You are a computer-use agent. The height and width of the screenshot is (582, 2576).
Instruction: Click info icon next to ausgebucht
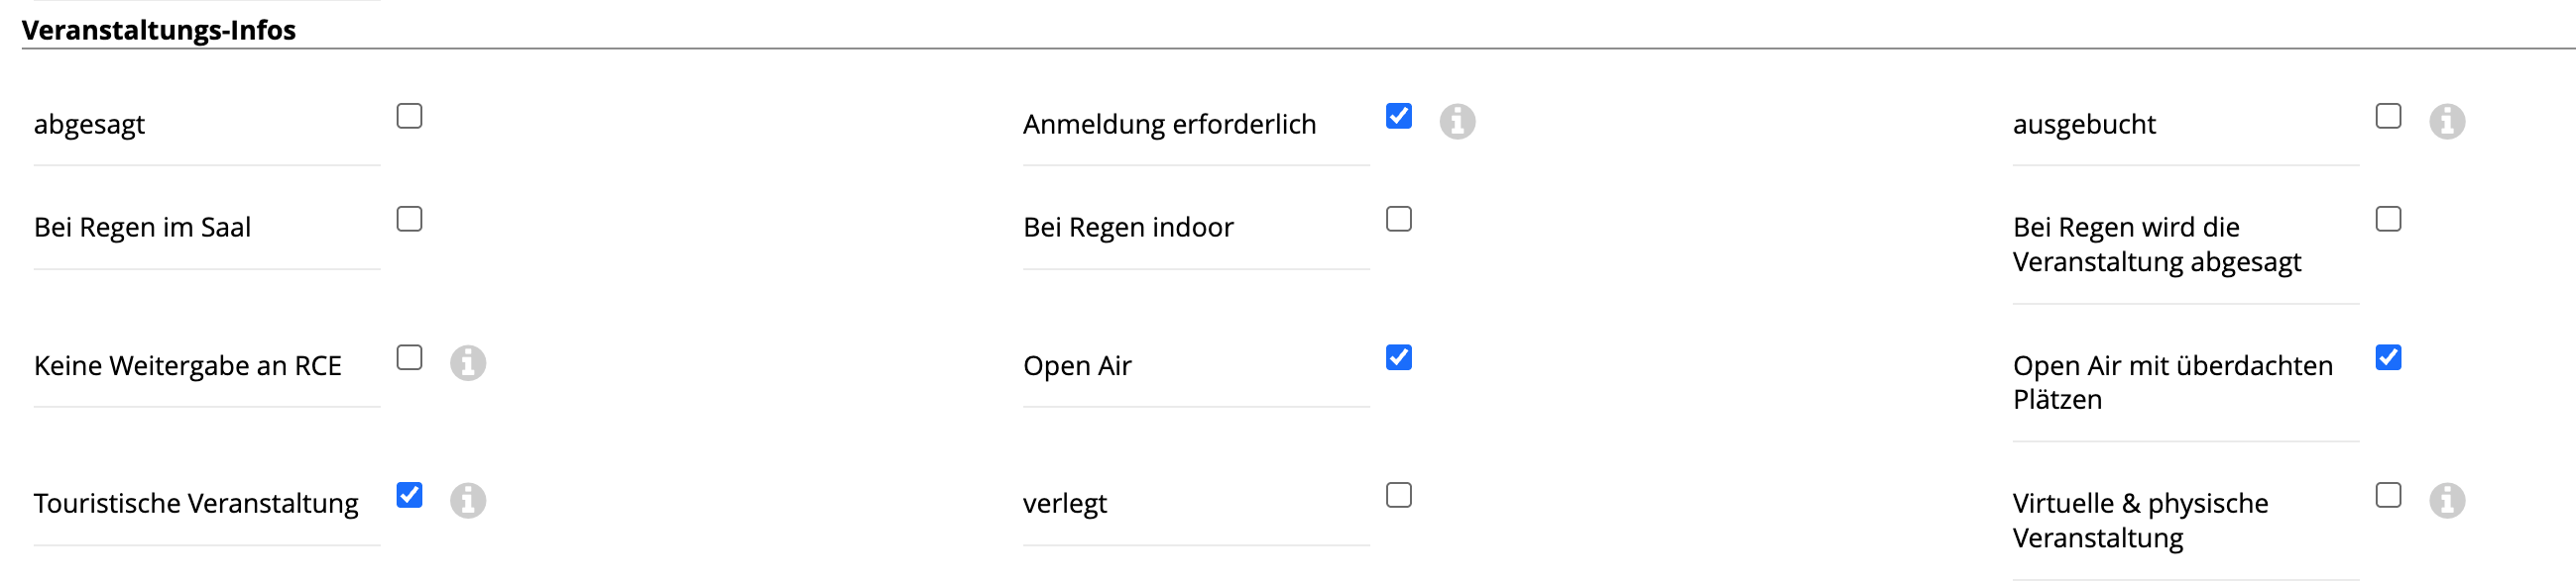pyautogui.click(x=2446, y=122)
